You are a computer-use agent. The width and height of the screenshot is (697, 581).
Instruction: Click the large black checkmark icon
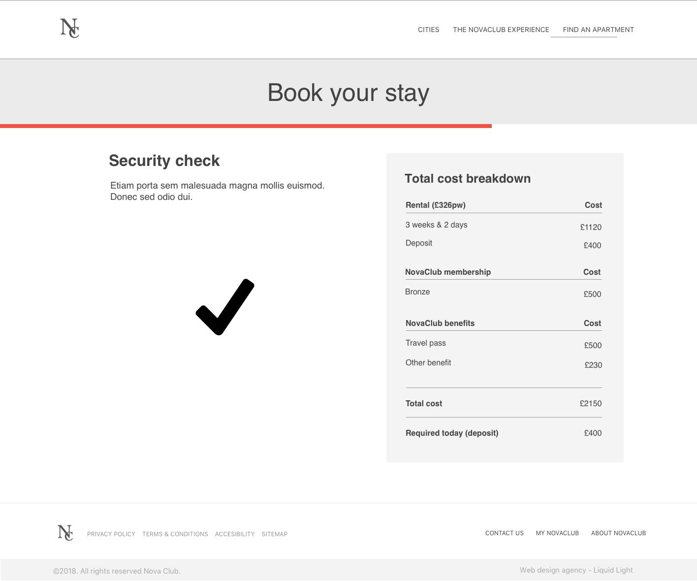[x=225, y=307]
